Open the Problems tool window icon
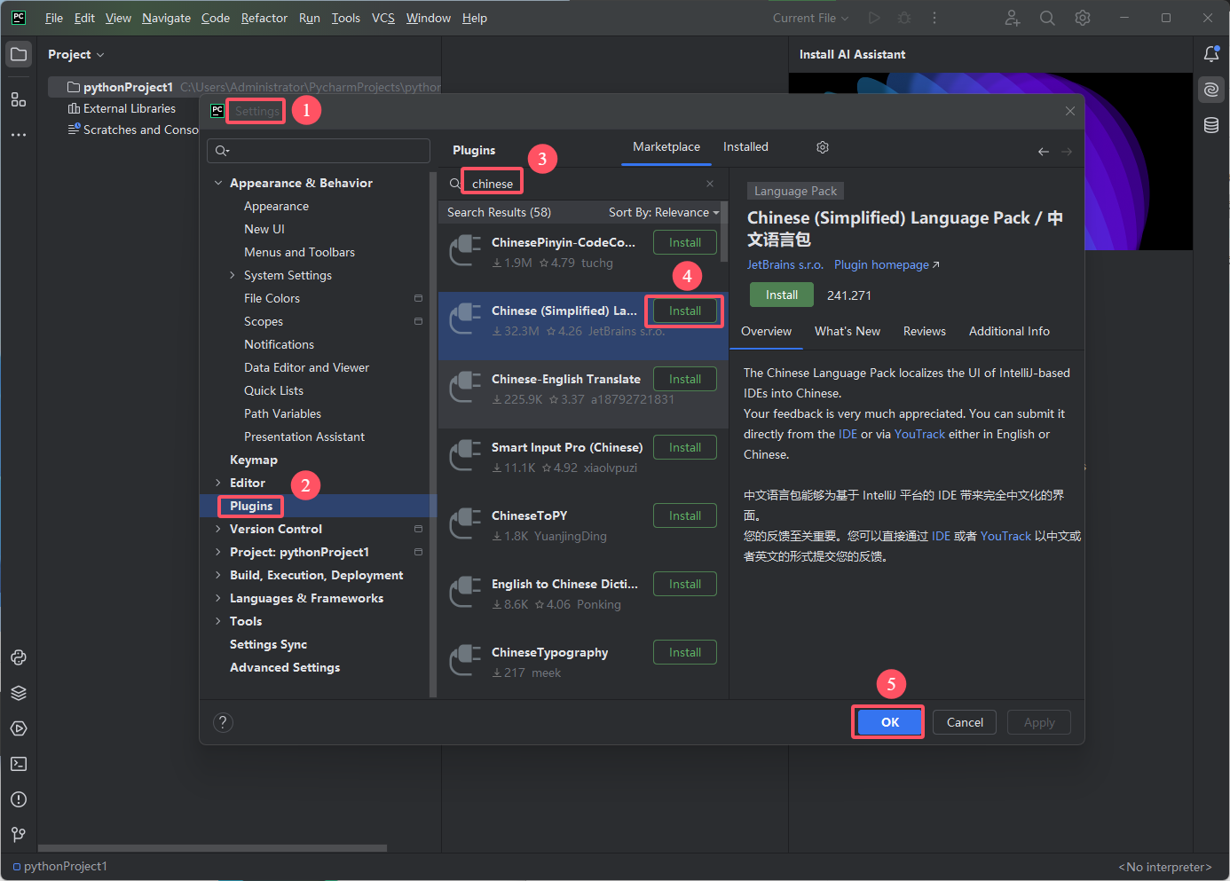Viewport: 1230px width, 881px height. [19, 799]
